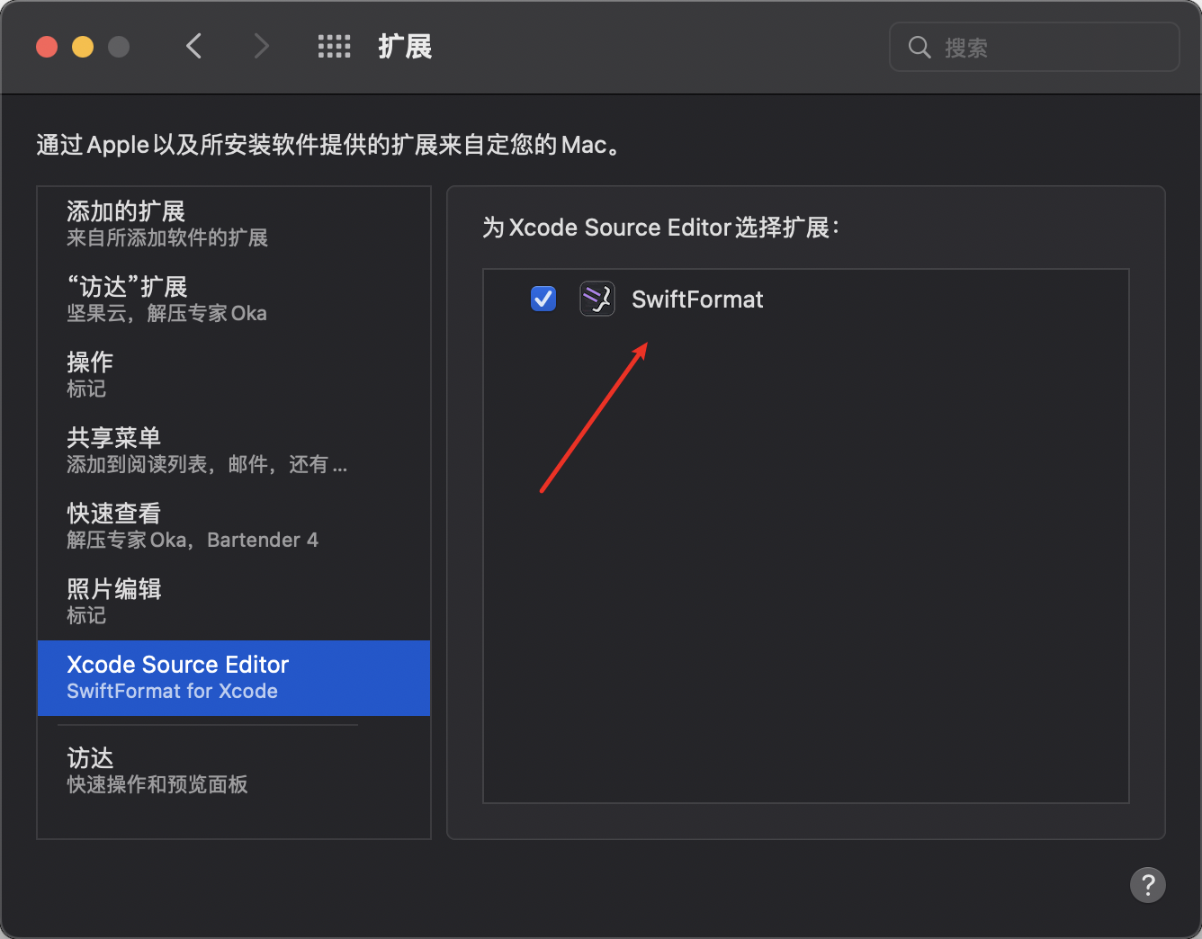This screenshot has height=939, width=1202.
Task: Select 快速查看 category
Action: click(x=234, y=526)
